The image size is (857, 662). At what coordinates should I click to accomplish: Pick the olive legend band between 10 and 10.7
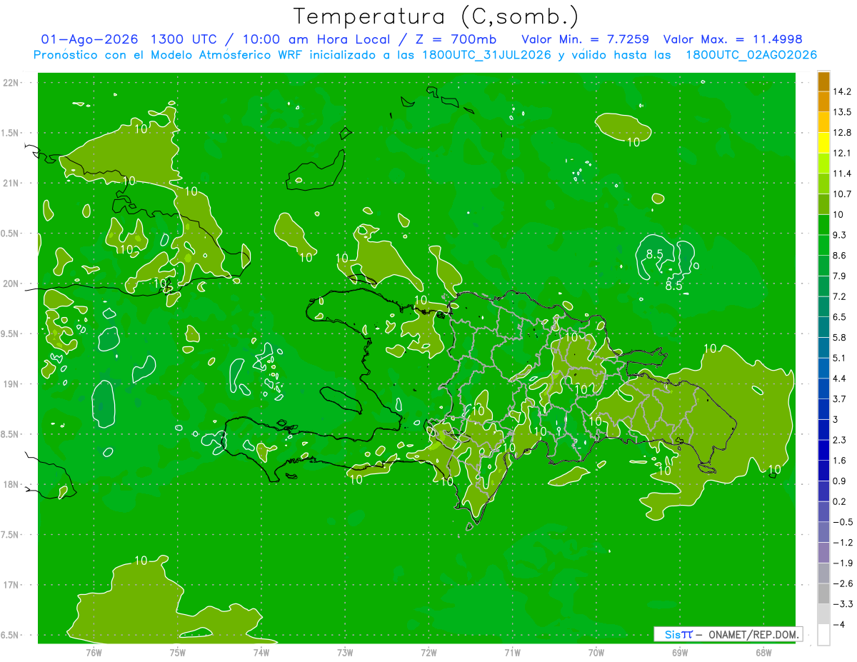tap(823, 204)
